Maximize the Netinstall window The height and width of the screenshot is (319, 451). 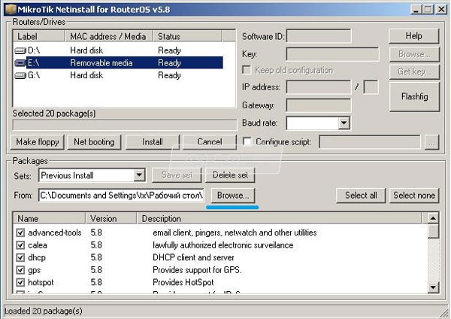[x=428, y=10]
